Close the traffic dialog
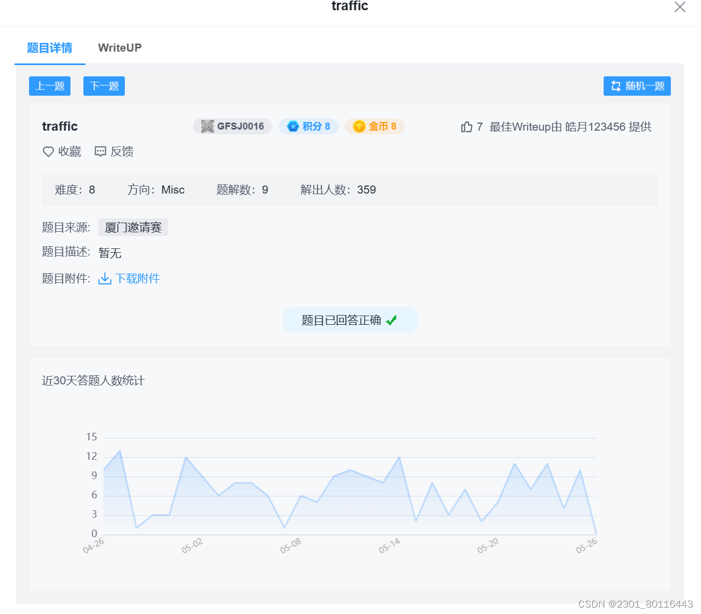701x614 pixels. (679, 7)
